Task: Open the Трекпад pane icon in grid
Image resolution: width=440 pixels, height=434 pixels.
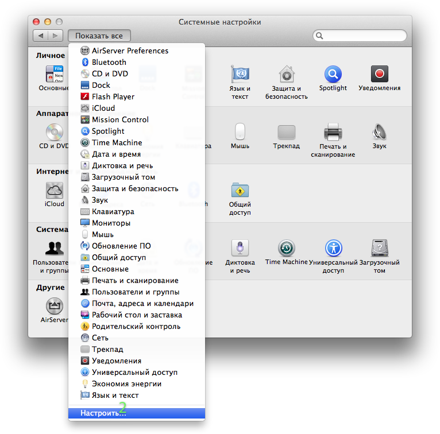Action: 287,132
